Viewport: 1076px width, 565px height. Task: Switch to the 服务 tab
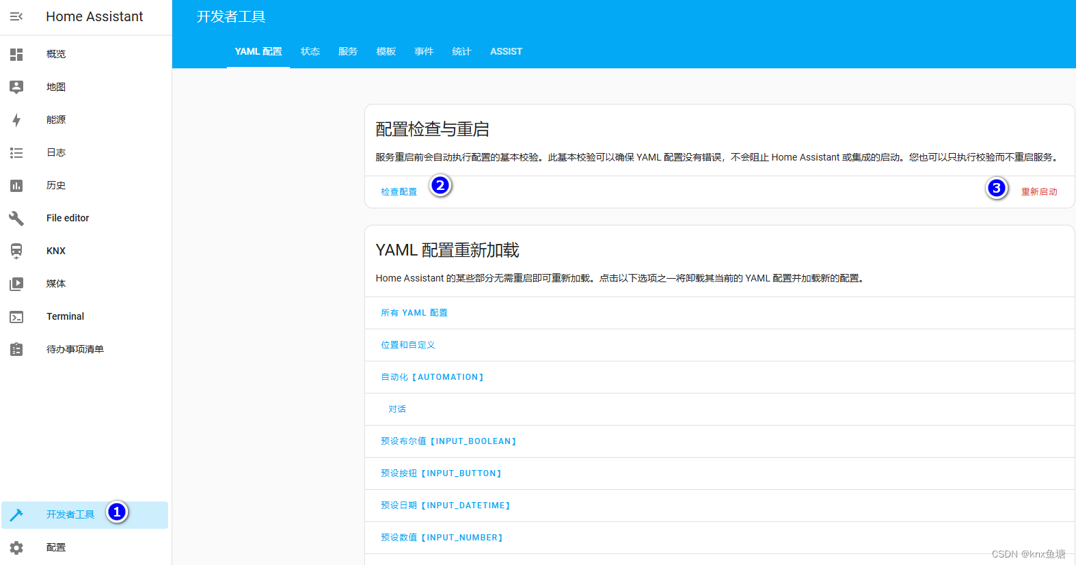348,51
